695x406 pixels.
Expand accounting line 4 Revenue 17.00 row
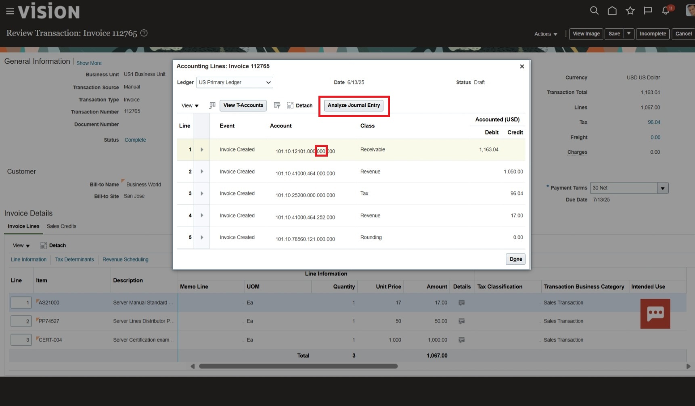(x=202, y=216)
